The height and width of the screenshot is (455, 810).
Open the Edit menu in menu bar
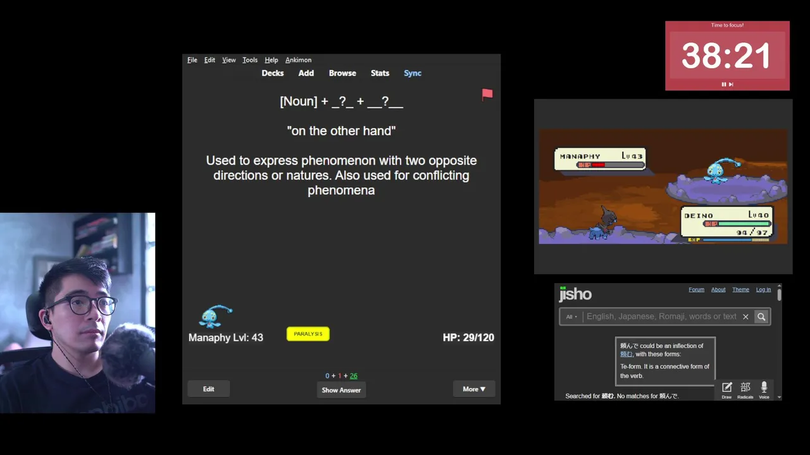(x=209, y=60)
